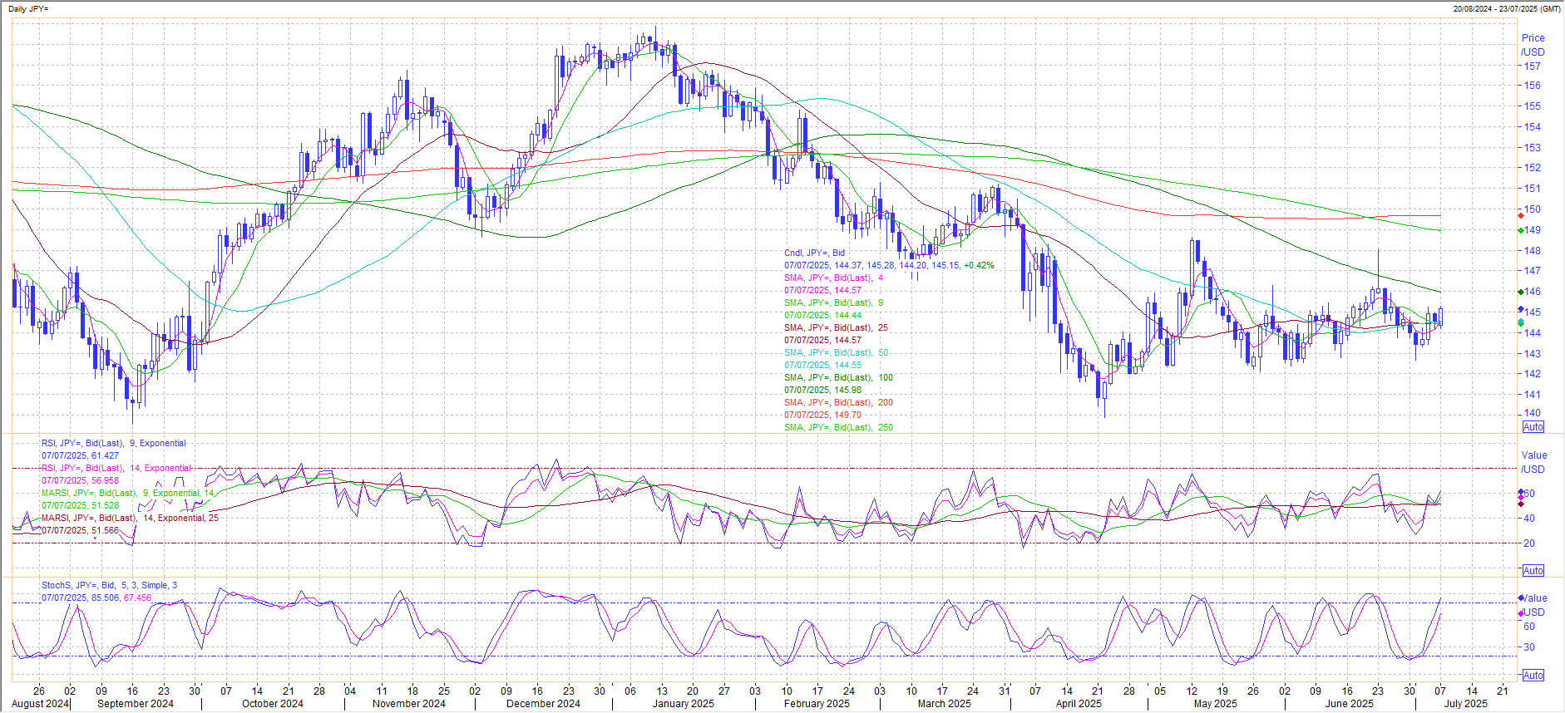This screenshot has width=1565, height=713.
Task: Select the light green marker near 149 on the price axis
Action: click(x=1521, y=230)
